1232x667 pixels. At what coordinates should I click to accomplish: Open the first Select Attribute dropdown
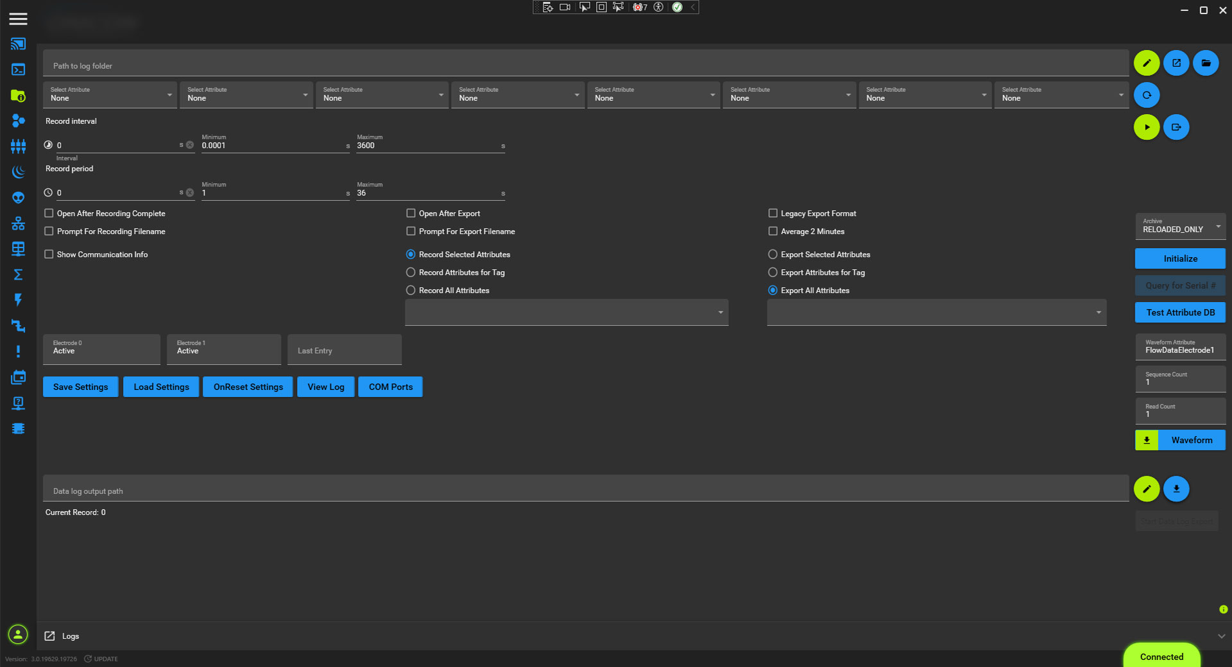pyautogui.click(x=110, y=95)
